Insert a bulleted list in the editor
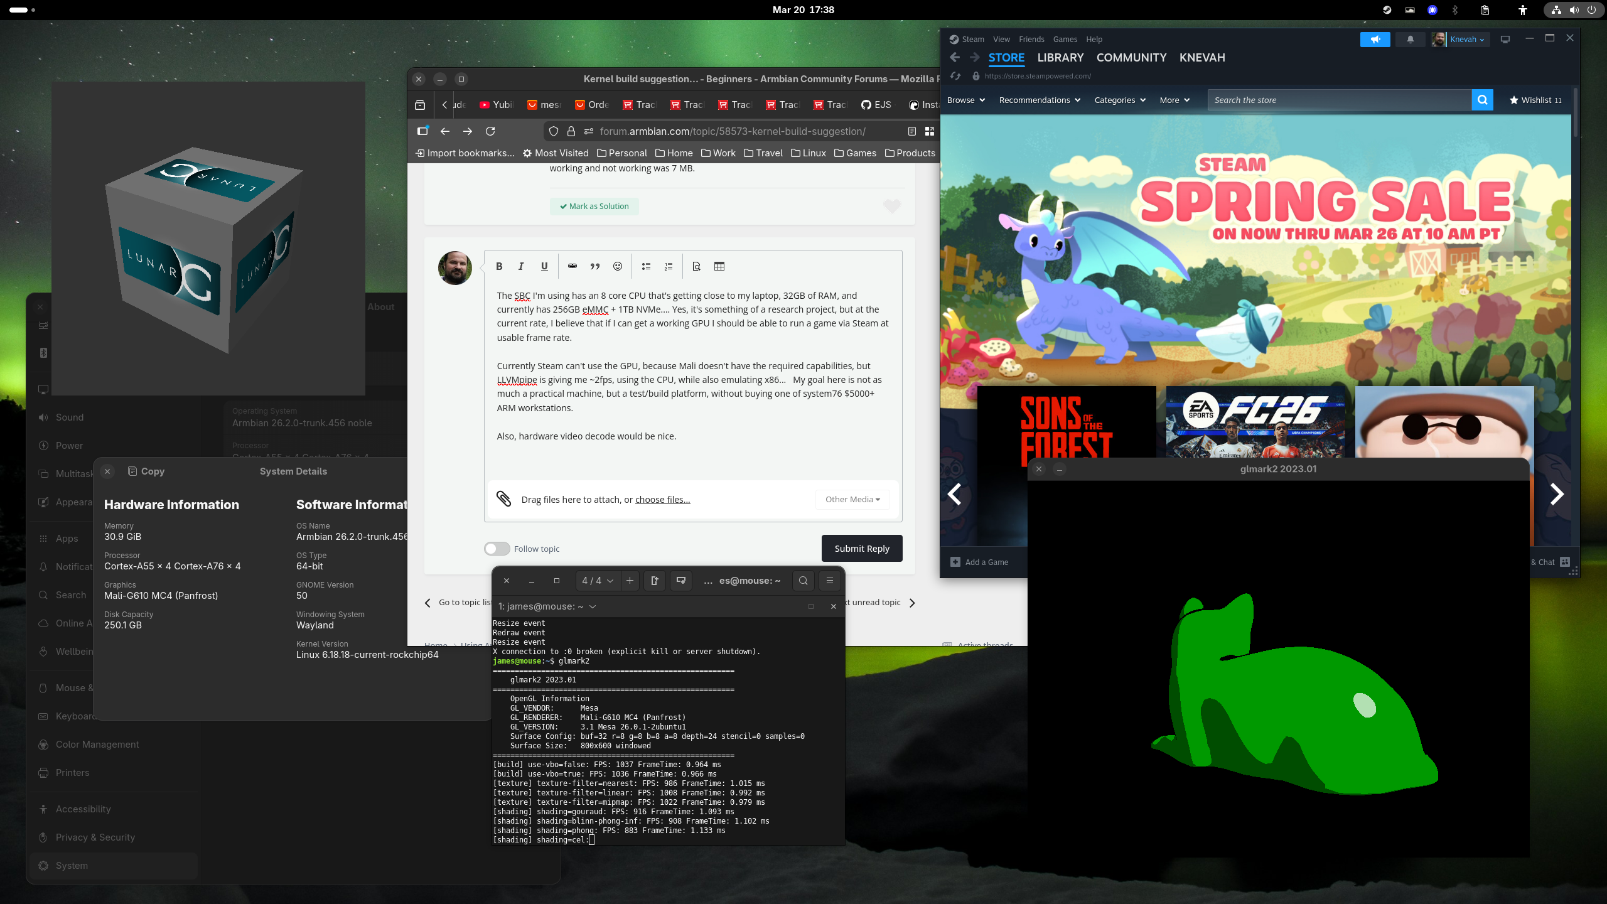Image resolution: width=1607 pixels, height=904 pixels. pos(646,266)
